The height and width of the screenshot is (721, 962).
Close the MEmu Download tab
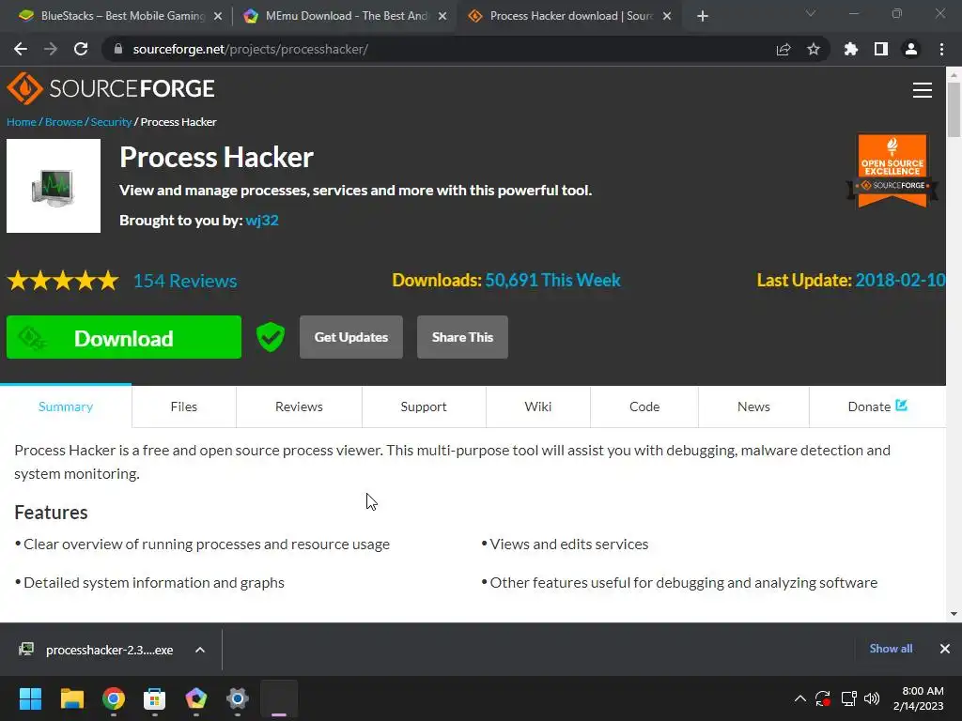point(442,17)
